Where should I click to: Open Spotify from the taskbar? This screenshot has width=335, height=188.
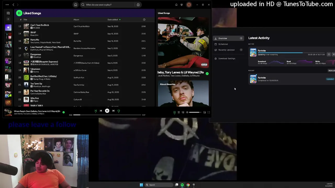coord(182,185)
